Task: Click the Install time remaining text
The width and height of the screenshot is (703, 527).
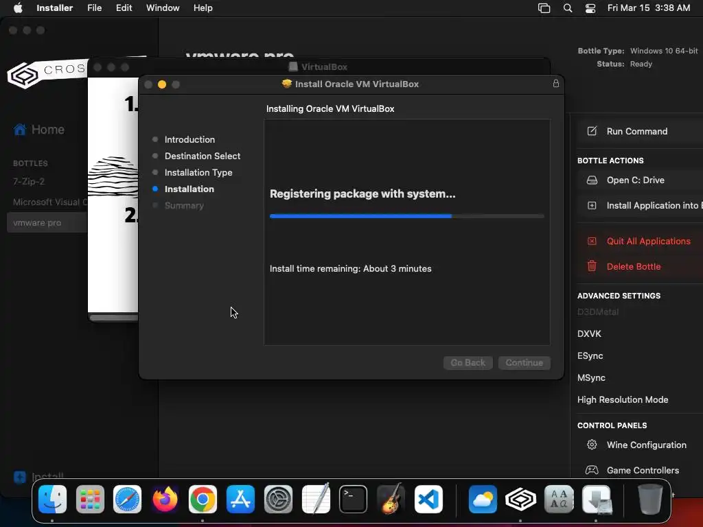Action: point(351,269)
